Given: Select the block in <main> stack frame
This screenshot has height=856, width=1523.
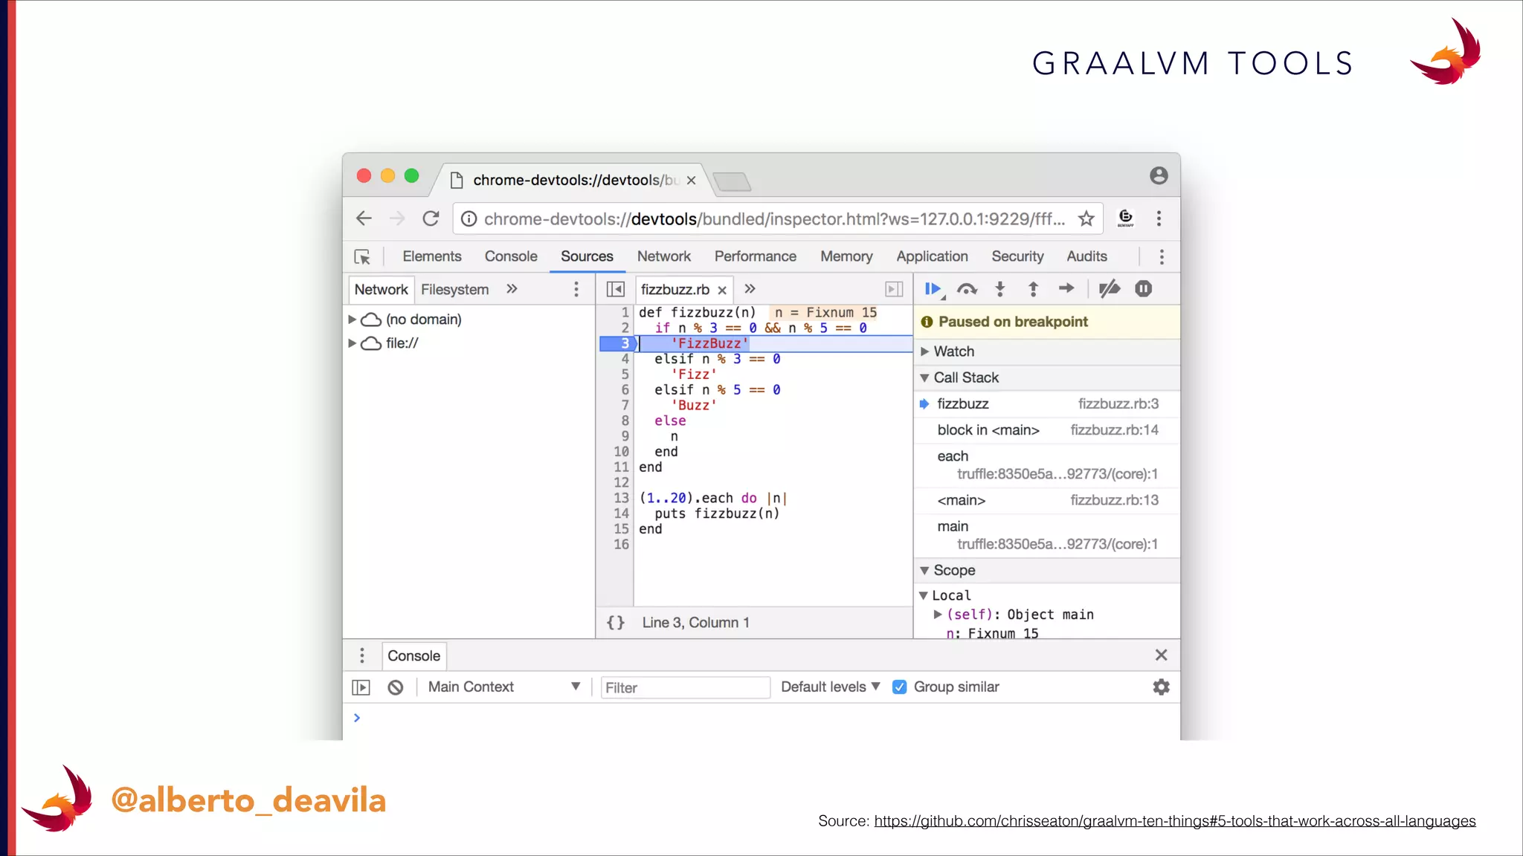Looking at the screenshot, I should pyautogui.click(x=1047, y=430).
